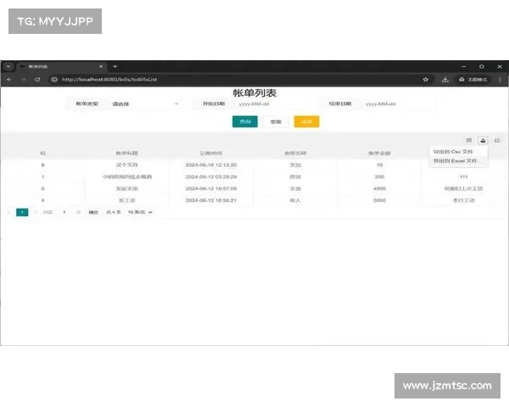Image resolution: width=509 pixels, height=407 pixels.
Task: Click the table print icon
Action: tap(497, 140)
